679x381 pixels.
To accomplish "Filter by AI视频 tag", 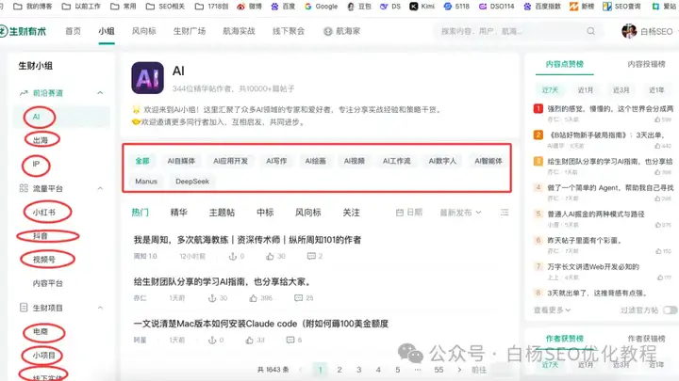I will (x=355, y=161).
